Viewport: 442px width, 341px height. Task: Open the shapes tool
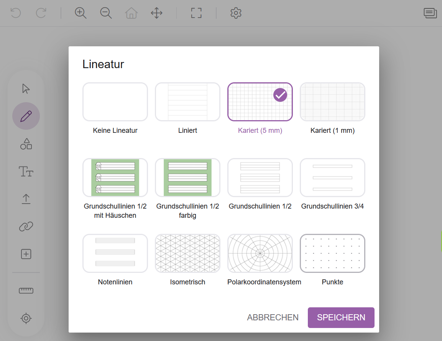click(x=26, y=144)
